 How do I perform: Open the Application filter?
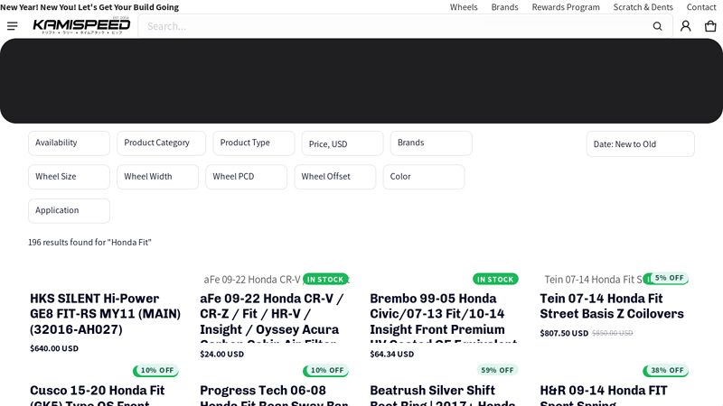click(69, 210)
